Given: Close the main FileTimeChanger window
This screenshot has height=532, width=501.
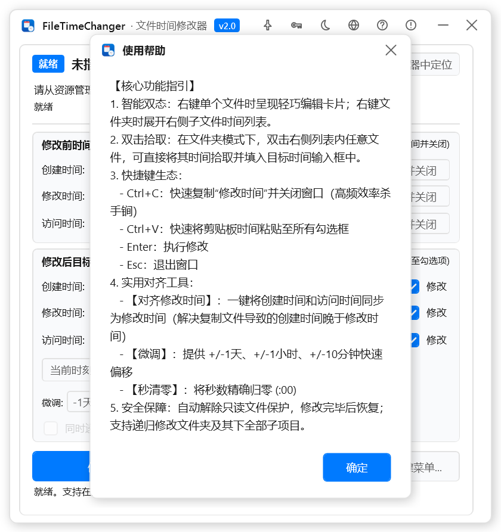Looking at the screenshot, I should pyautogui.click(x=471, y=25).
